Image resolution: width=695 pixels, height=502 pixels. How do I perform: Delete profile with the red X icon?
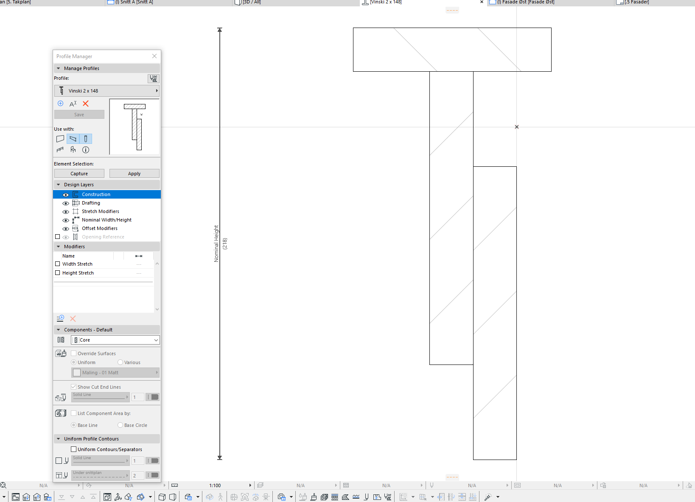tap(86, 104)
